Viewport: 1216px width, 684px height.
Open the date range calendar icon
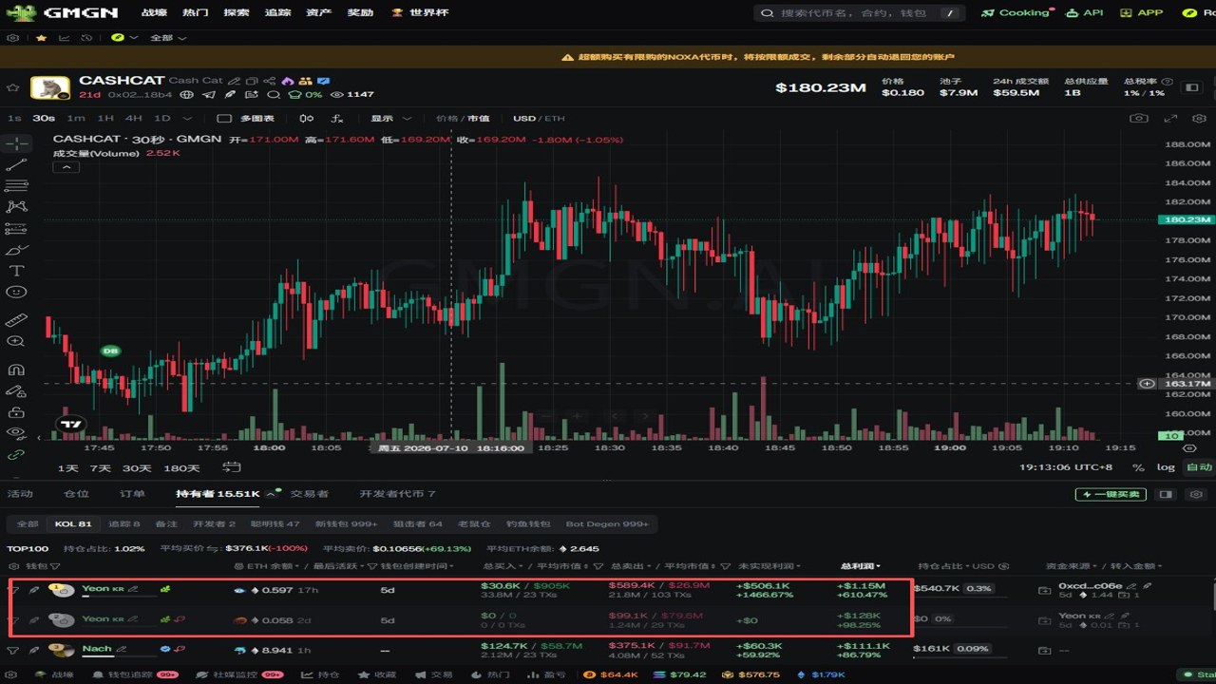click(231, 467)
